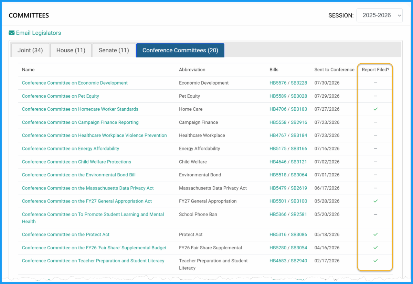Open Healthcare Workplace Violence Prevention committee link

[x=94, y=135]
